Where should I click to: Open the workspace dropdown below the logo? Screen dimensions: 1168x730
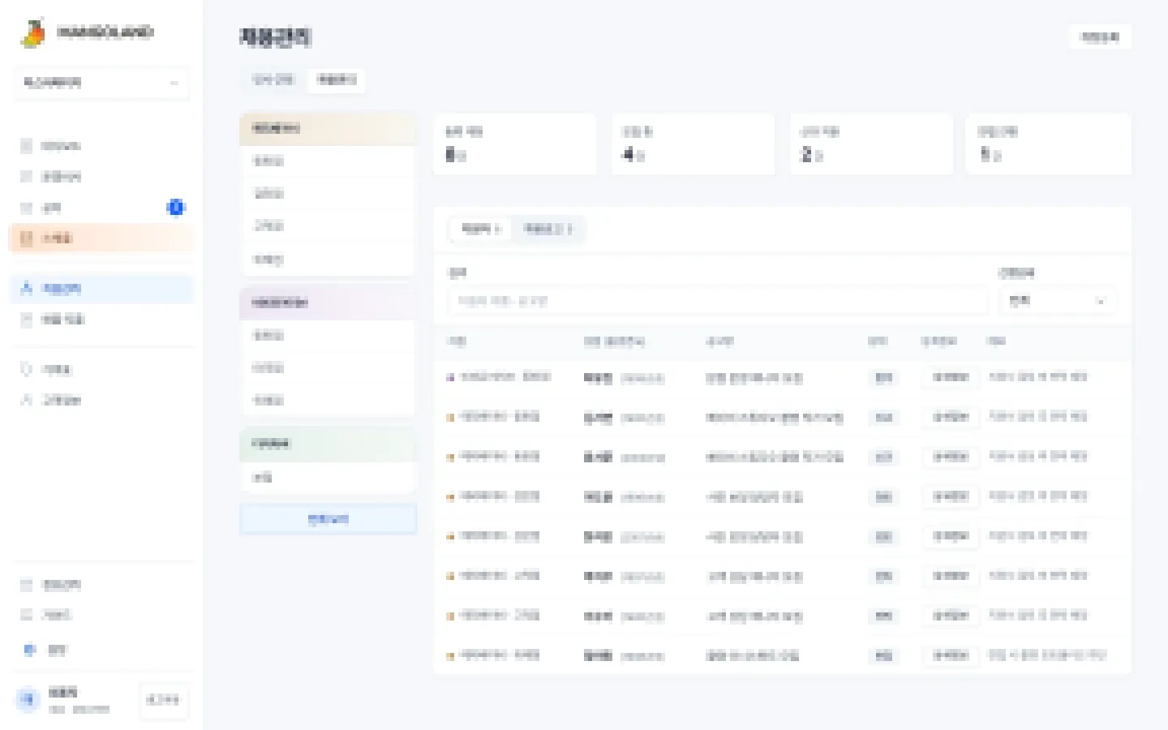pos(101,83)
